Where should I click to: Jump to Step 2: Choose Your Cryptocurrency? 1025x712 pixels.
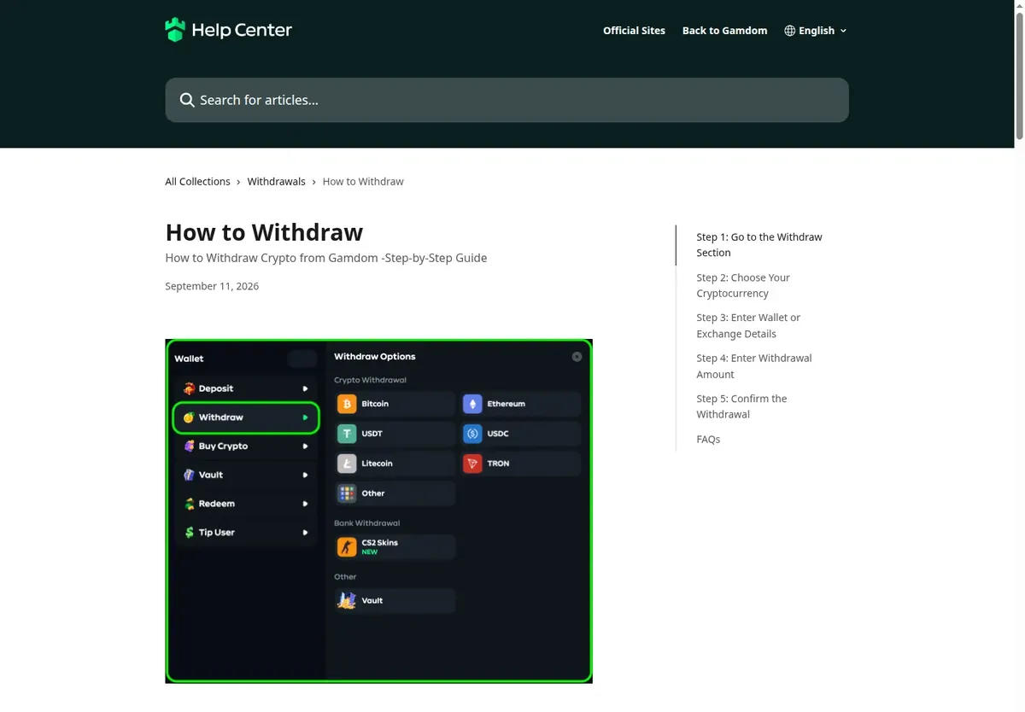743,285
